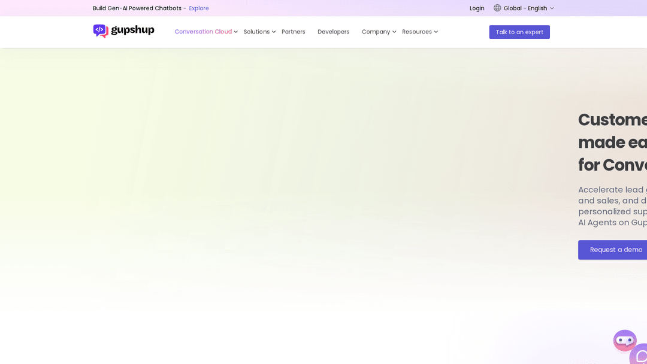This screenshot has height=364, width=647.
Task: Go to the Partners page
Action: click(294, 32)
